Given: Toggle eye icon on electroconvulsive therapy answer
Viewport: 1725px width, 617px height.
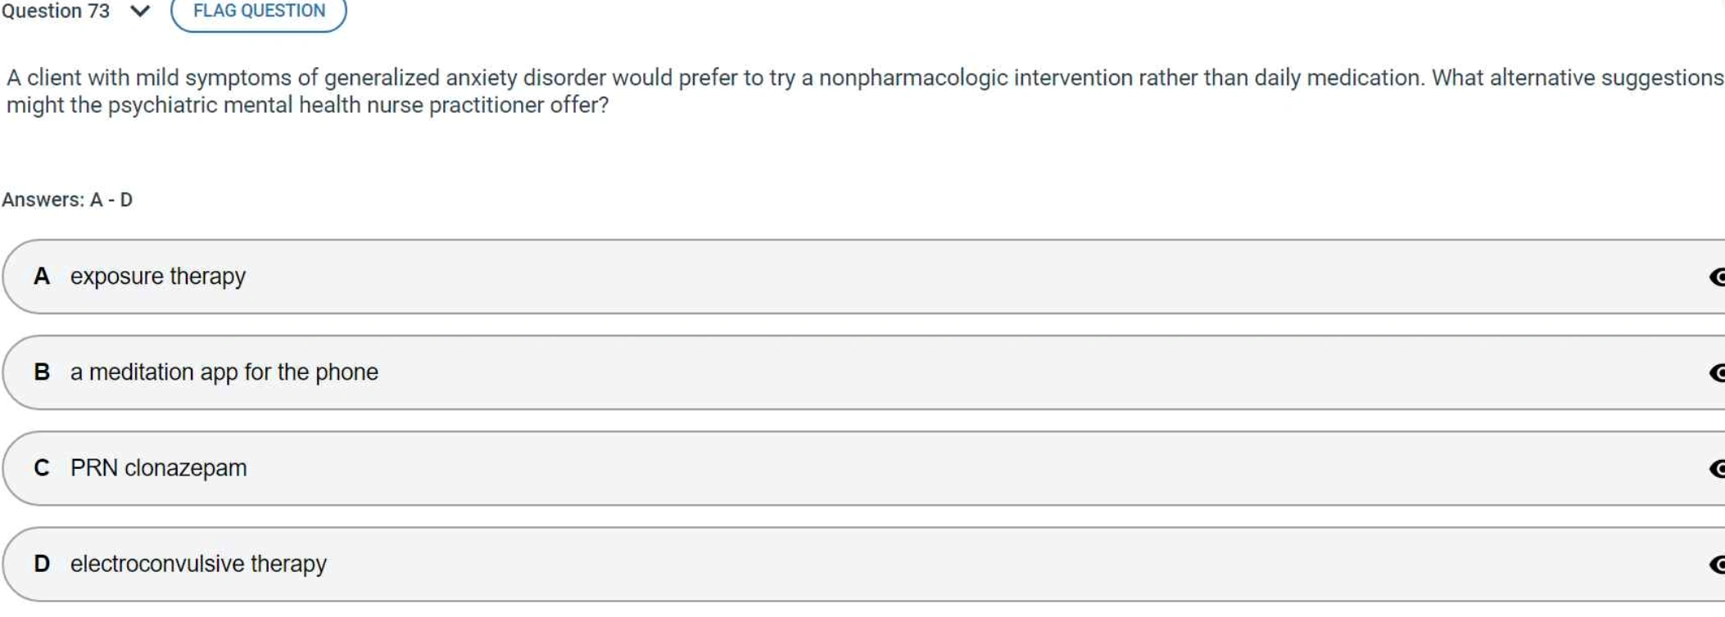Looking at the screenshot, I should 1717,565.
